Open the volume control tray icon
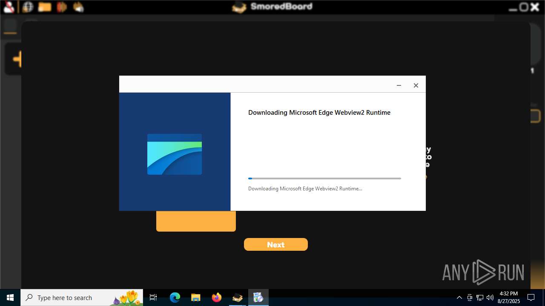This screenshot has width=545, height=306. pyautogui.click(x=490, y=297)
